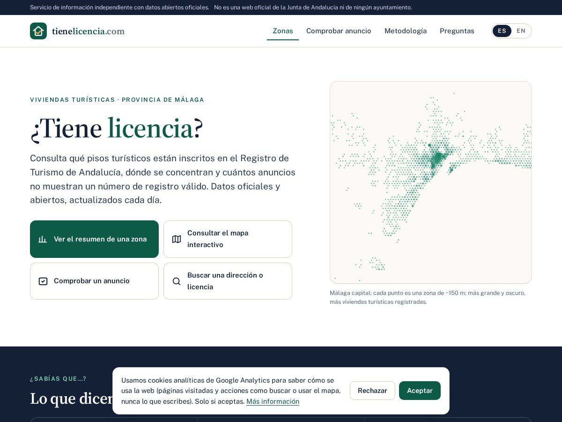The image size is (562, 422).
Task: Switch language to EN
Action: coord(521,31)
